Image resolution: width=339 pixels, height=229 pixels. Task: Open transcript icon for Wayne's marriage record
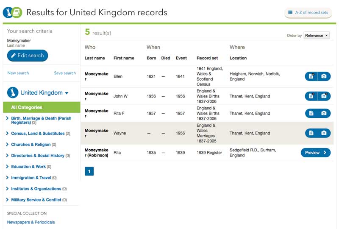click(x=311, y=133)
